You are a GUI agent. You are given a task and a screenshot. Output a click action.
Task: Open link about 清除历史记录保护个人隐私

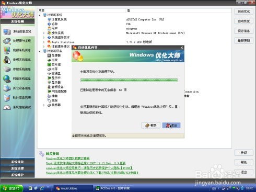point(89,168)
